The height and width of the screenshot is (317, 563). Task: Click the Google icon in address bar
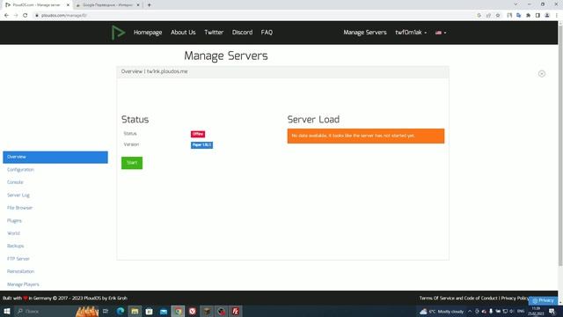(479, 16)
